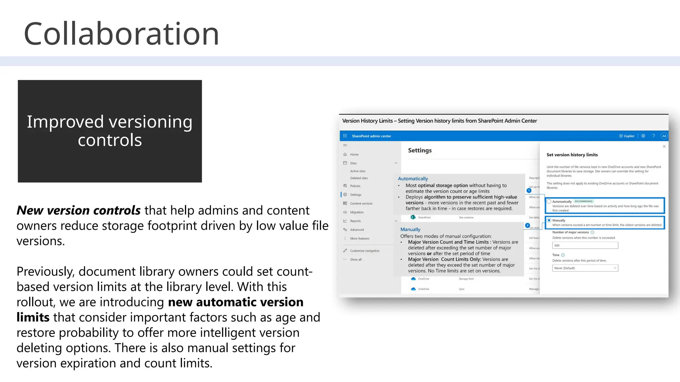Close the Set version history limits panel
Screen dimensions: 680x382
[x=664, y=146]
